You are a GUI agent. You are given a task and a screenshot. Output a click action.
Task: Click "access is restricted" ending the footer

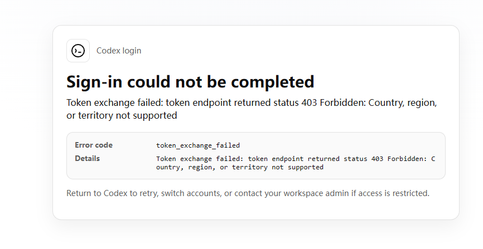(394, 193)
